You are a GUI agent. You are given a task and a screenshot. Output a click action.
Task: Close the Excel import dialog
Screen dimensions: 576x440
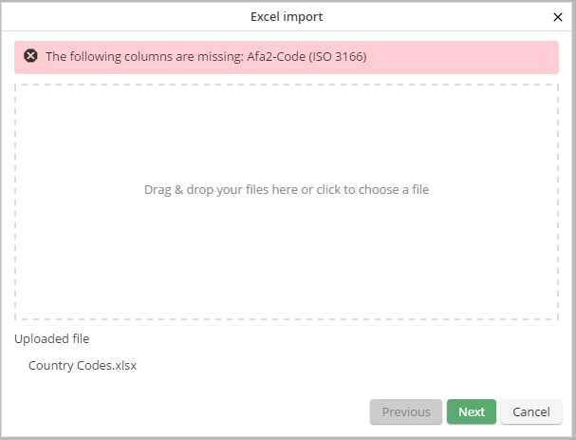point(557,16)
